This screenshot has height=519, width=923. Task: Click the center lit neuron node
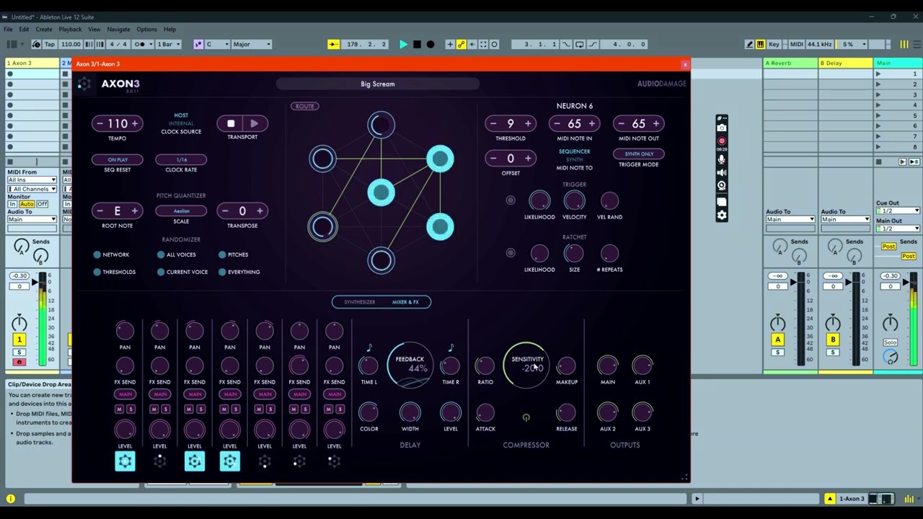(381, 192)
